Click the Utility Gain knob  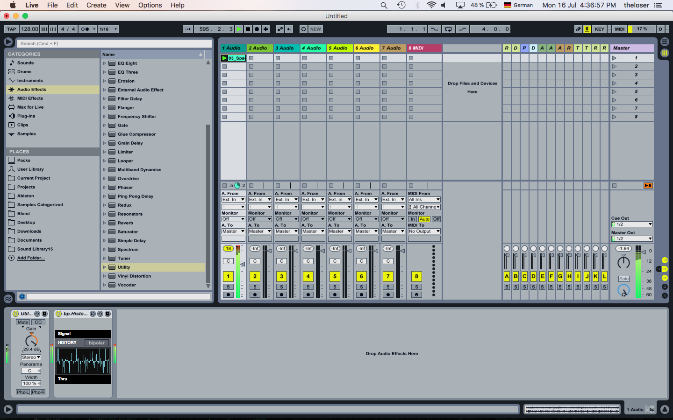click(31, 341)
